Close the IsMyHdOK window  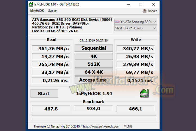(x=153, y=5)
